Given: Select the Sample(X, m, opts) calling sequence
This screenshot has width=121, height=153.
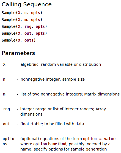Looking at the screenshot, I should (x=22, y=20).
